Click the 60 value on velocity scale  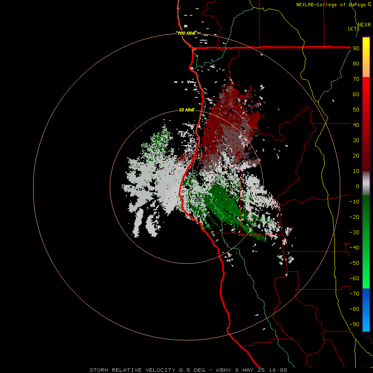356,94
